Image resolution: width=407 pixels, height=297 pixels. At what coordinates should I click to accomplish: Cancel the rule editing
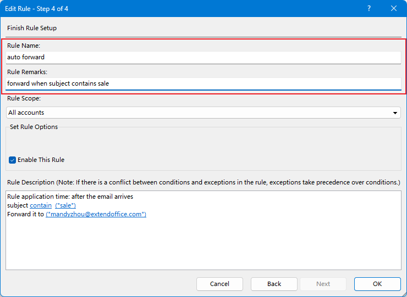click(x=219, y=284)
